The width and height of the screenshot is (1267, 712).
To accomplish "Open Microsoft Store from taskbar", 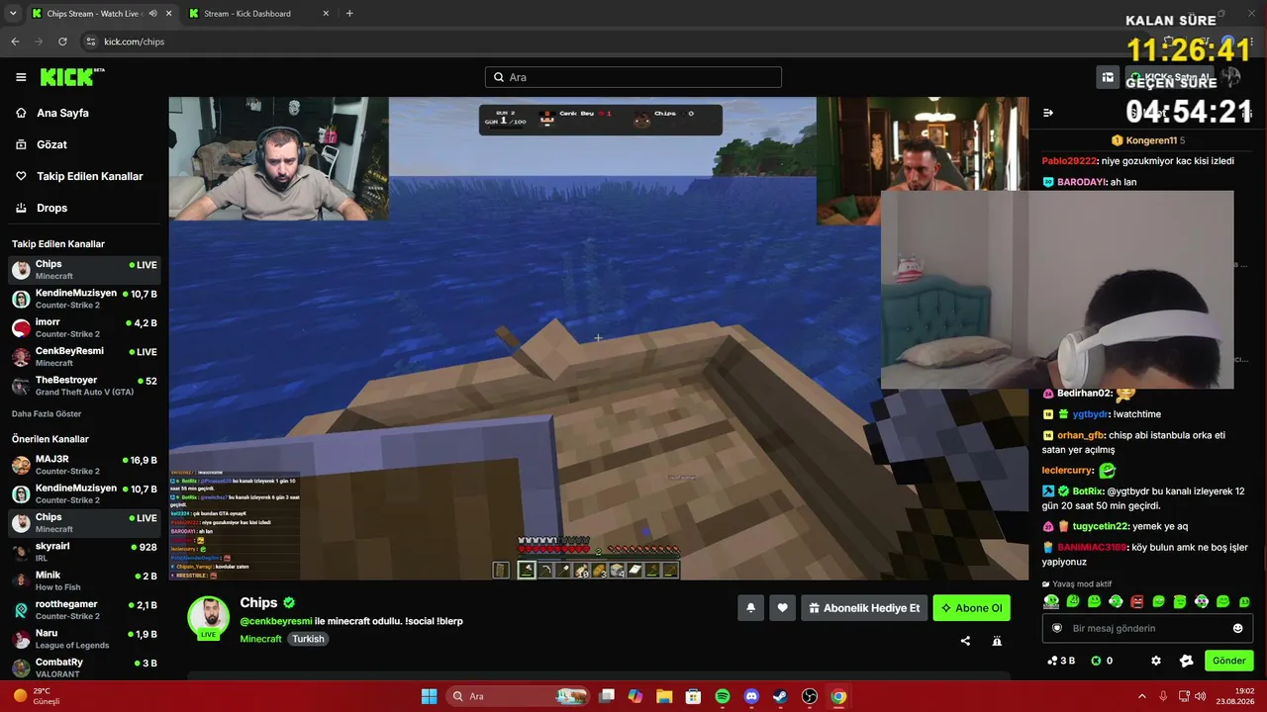I will [x=693, y=696].
